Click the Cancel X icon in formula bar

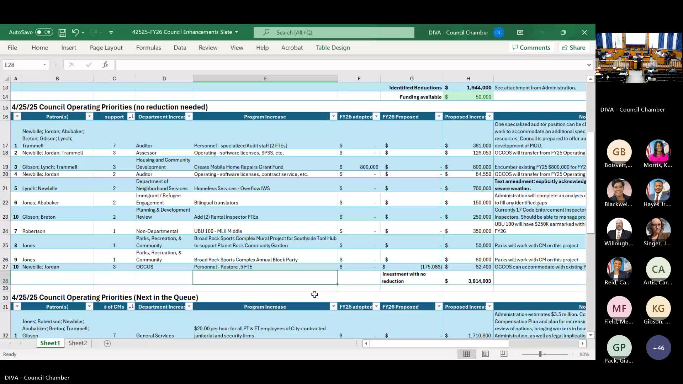(x=72, y=65)
